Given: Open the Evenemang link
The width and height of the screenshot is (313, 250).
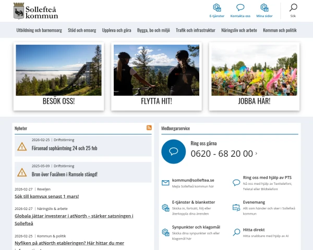Looking at the screenshot, I should coord(254,202).
